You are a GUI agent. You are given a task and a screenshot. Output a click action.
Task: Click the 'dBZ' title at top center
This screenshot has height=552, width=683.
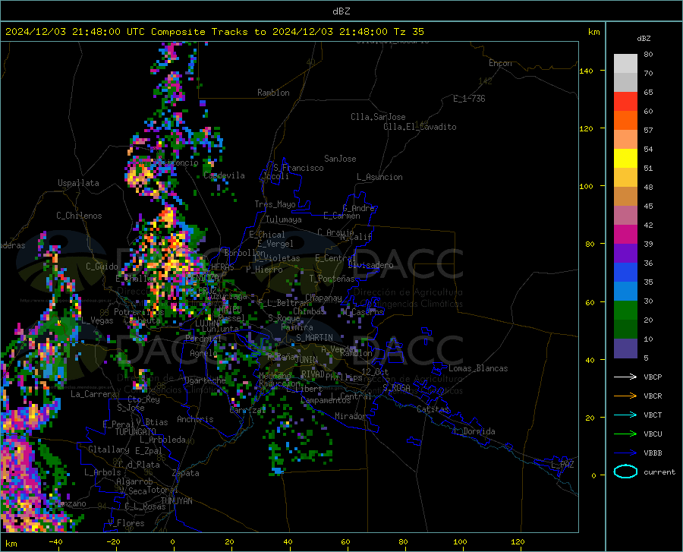[x=341, y=11]
